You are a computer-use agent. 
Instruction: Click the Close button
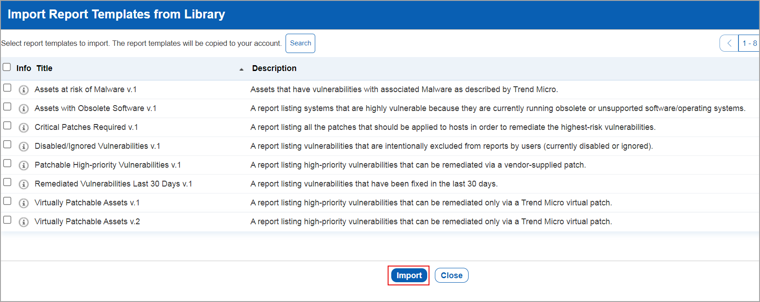coord(452,275)
